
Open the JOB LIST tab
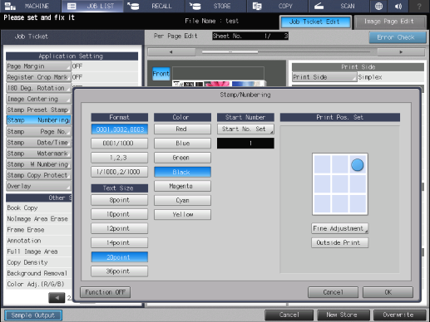pos(92,6)
